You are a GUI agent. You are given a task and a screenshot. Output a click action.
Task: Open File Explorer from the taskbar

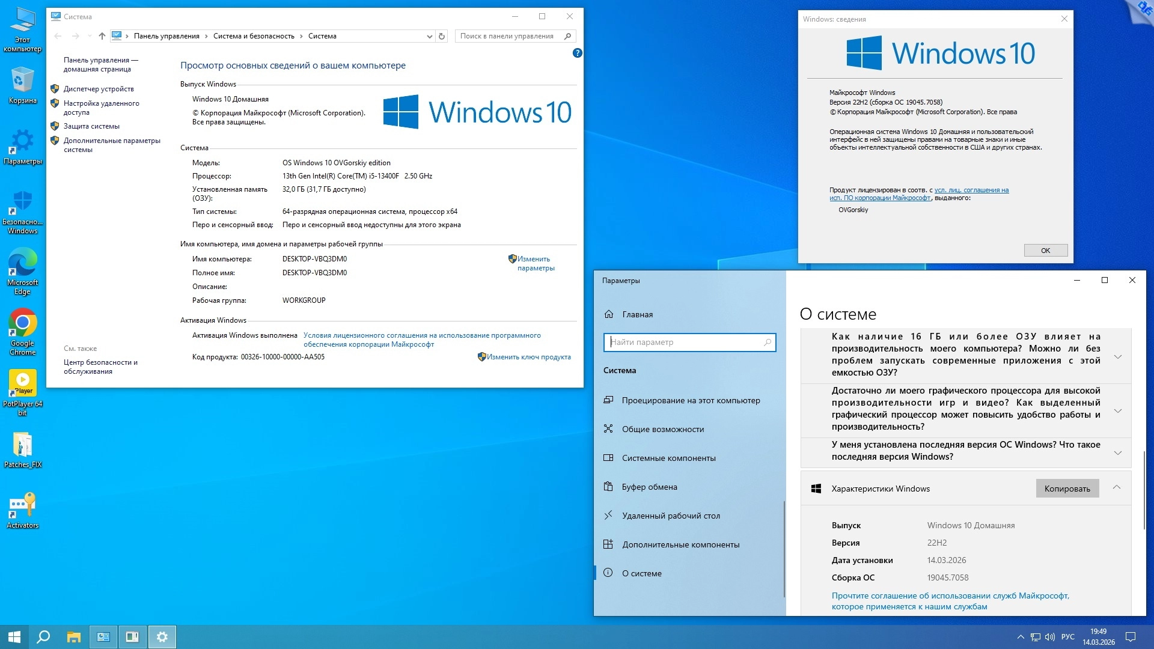[73, 637]
